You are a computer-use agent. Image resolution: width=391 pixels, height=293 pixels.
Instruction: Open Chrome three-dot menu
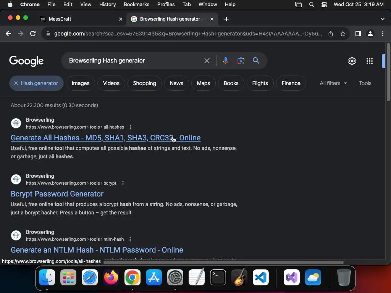pyautogui.click(x=383, y=34)
